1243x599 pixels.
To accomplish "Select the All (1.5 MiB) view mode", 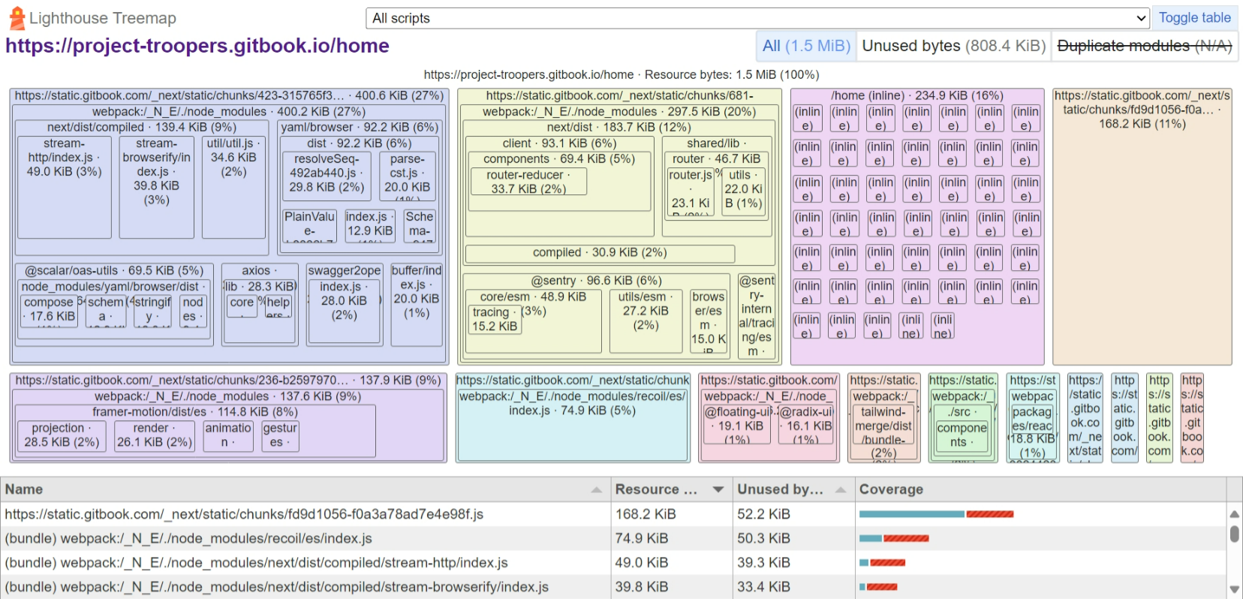I will click(x=805, y=46).
